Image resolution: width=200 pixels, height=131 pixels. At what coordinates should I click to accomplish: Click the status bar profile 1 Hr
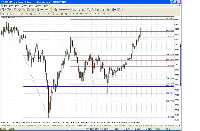pos(70,129)
